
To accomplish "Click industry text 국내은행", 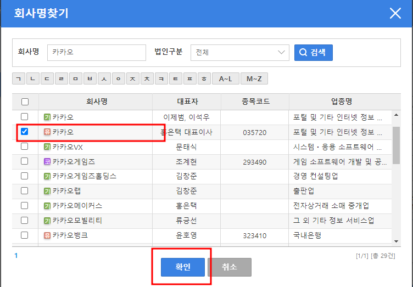I will (x=307, y=235).
